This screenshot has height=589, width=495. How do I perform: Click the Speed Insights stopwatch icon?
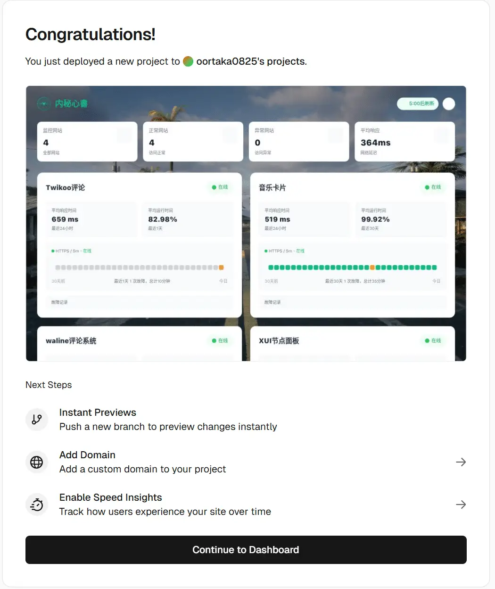pyautogui.click(x=37, y=505)
